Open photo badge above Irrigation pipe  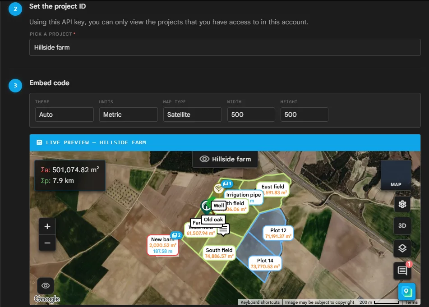227,184
